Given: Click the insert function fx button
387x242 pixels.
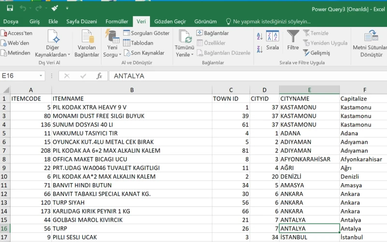Looking at the screenshot, I should (x=99, y=76).
